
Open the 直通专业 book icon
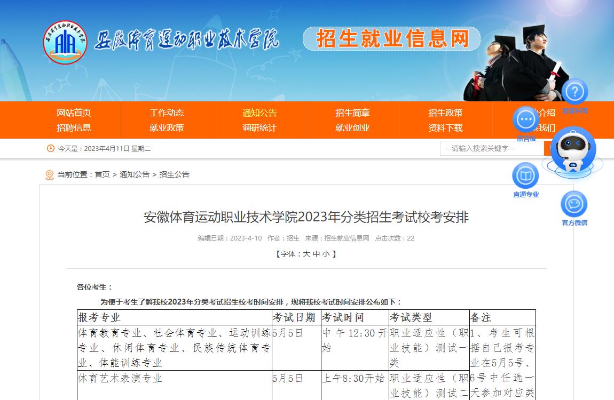525,175
